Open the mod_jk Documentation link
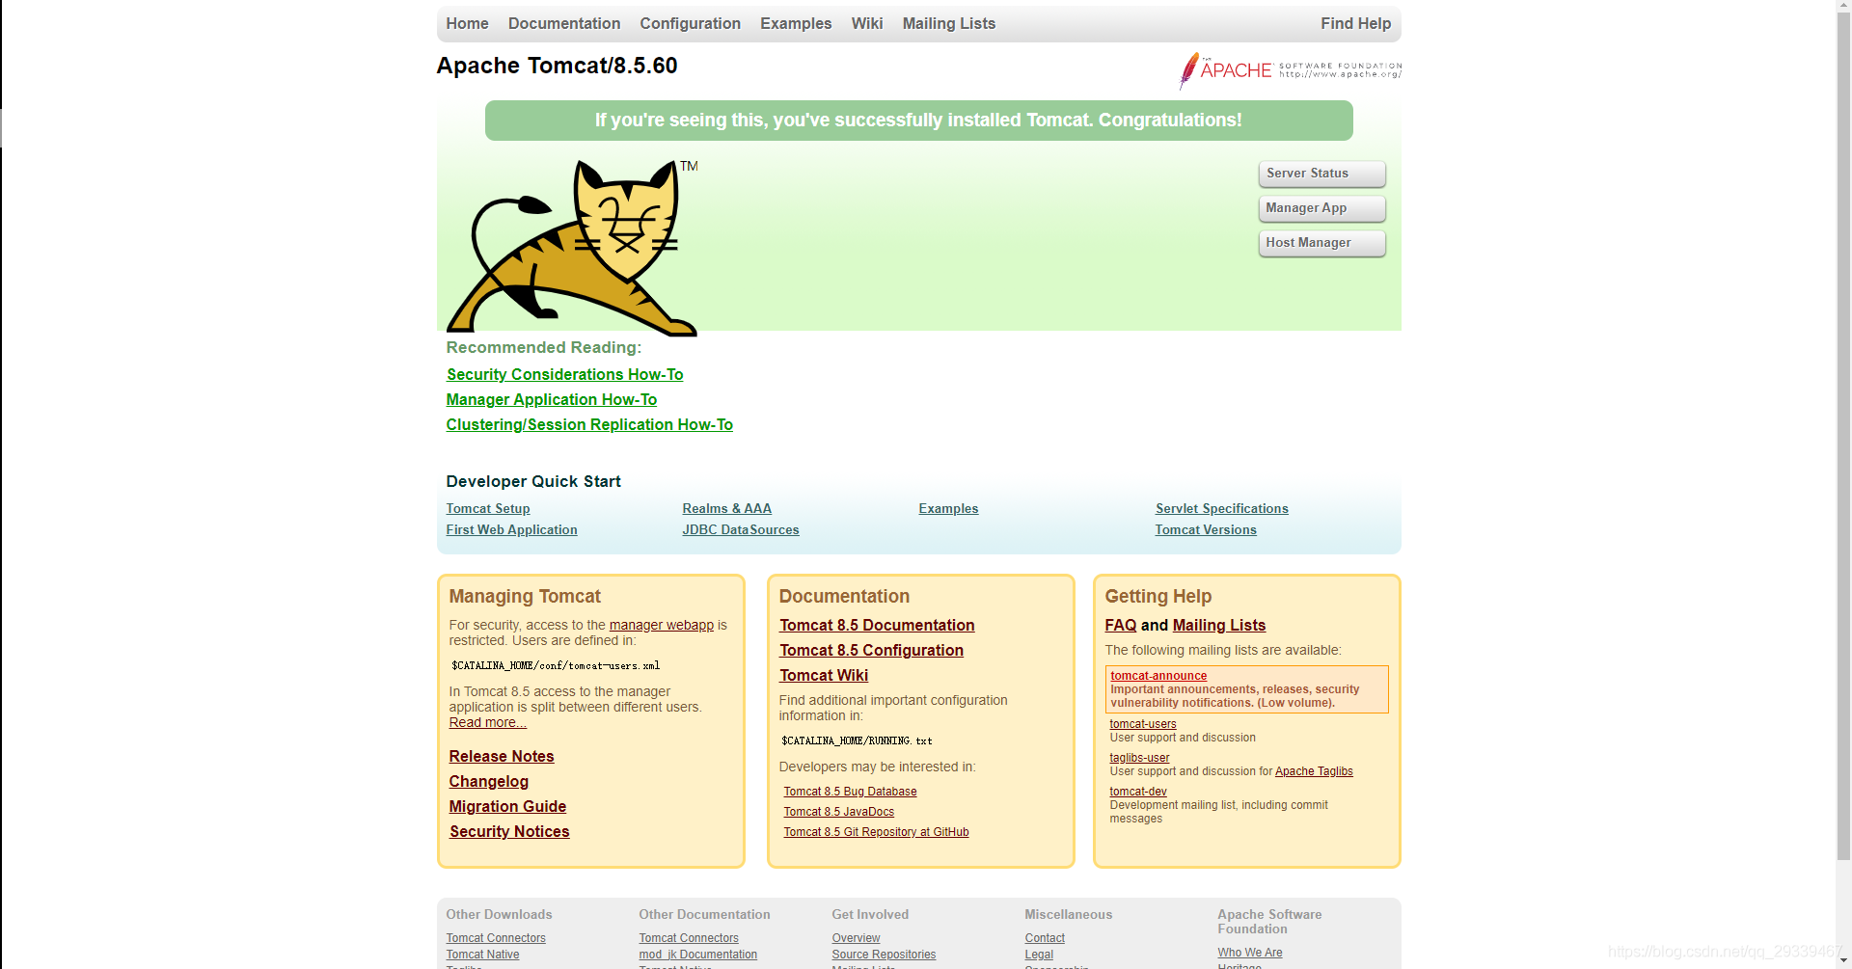This screenshot has height=969, width=1852. coord(697,955)
